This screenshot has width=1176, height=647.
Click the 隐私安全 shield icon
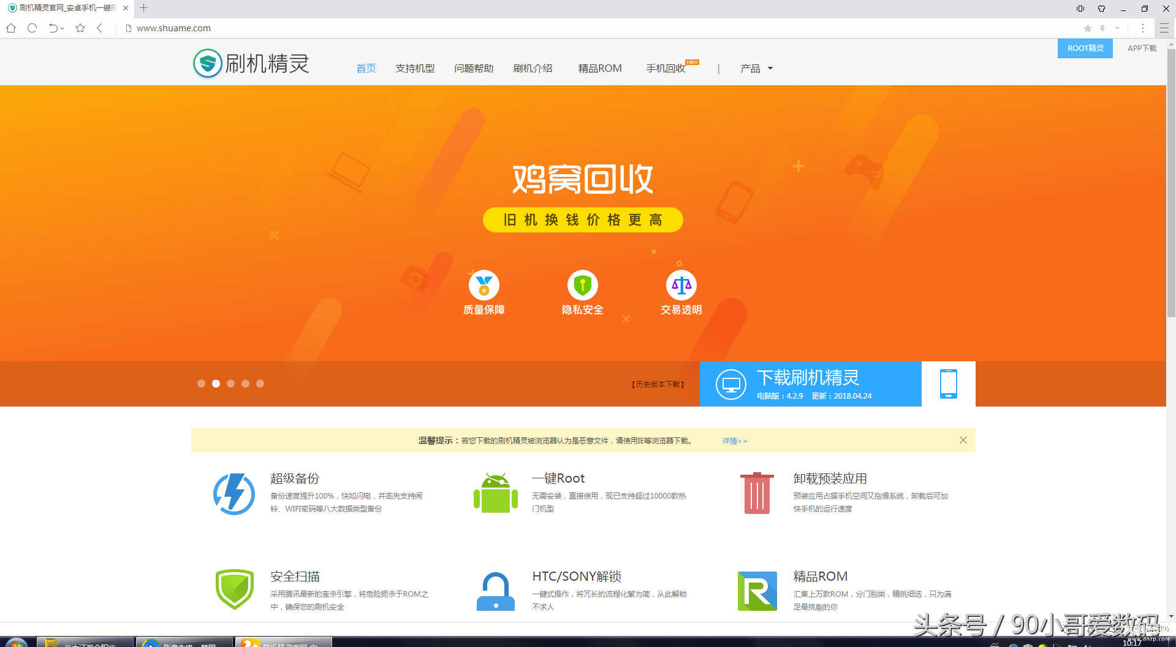(583, 285)
